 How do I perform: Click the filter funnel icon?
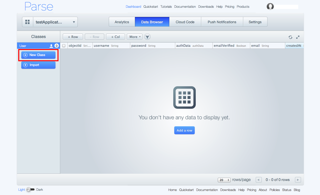pos(147,37)
